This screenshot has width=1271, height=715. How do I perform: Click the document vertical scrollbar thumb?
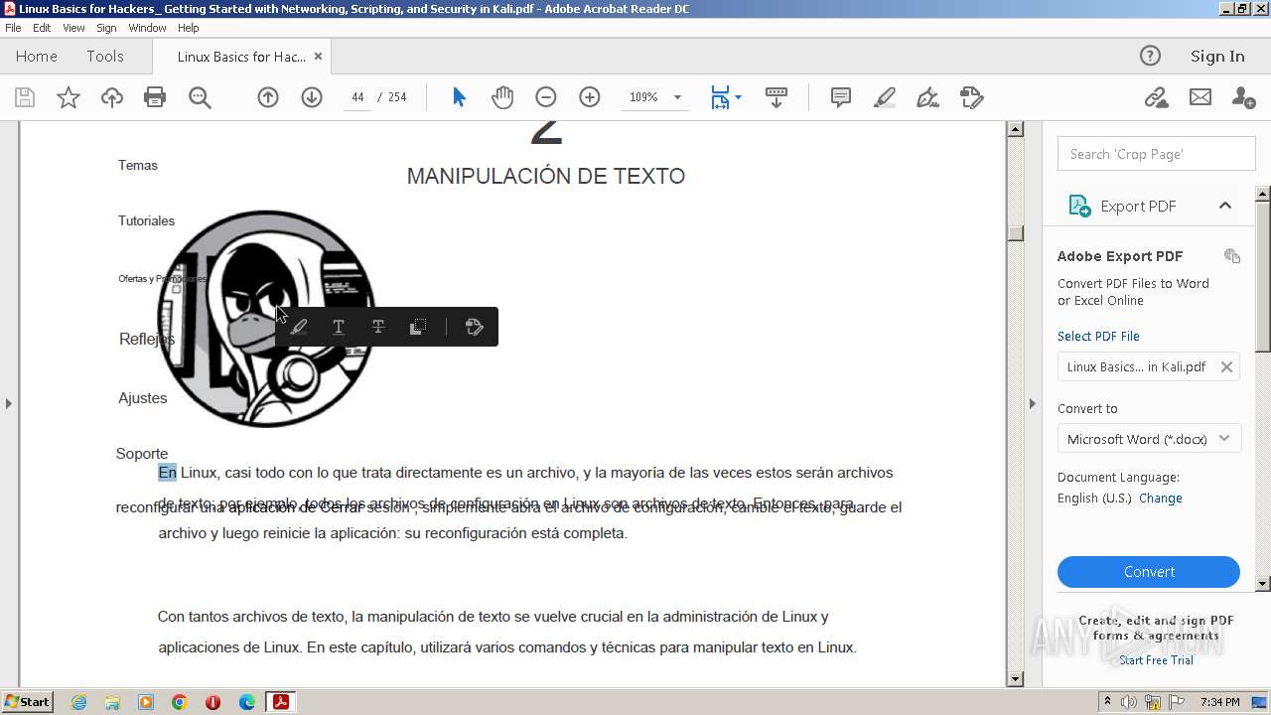pyautogui.click(x=1015, y=233)
